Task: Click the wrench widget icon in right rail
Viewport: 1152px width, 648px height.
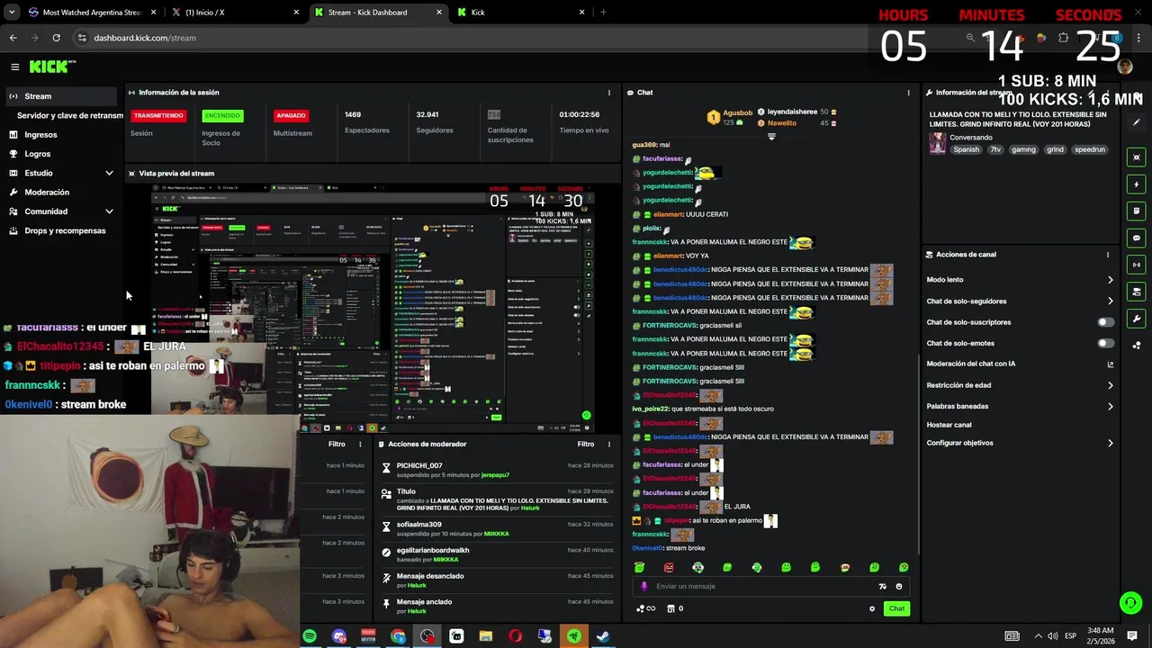Action: pyautogui.click(x=1137, y=319)
